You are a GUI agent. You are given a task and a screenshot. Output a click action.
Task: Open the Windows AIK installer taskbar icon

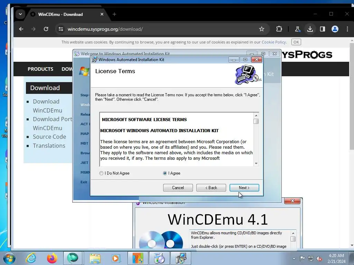coord(180,258)
